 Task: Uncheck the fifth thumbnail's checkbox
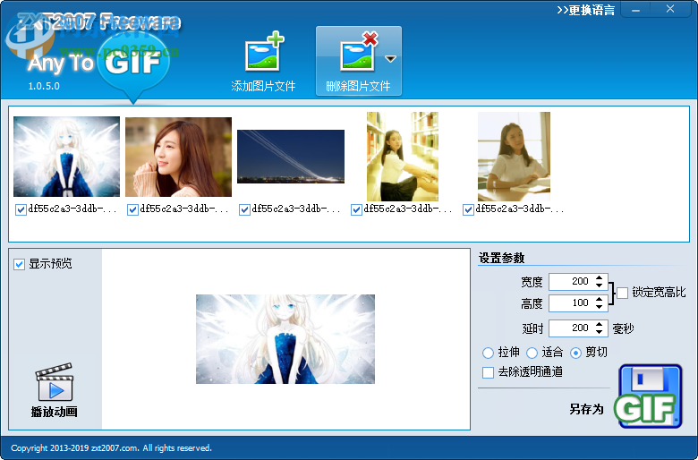pos(468,209)
